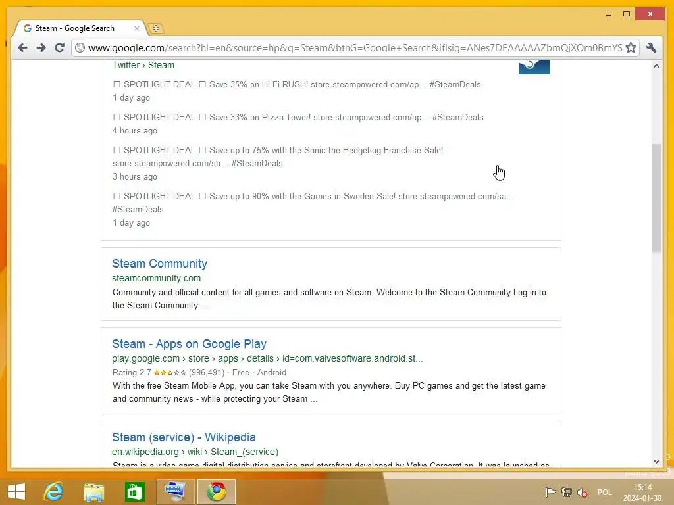674x505 pixels.
Task: Click the Steam Mobile App description snippet
Action: click(329, 393)
